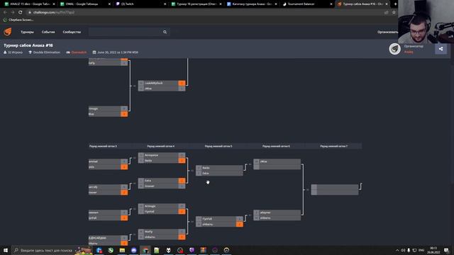
Task: Open the Artmagic vs Flyinfall round 4 match
Action: [162, 209]
